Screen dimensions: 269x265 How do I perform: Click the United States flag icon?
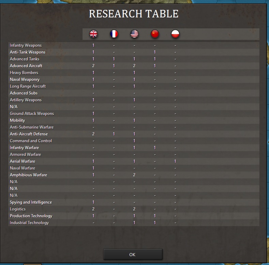[x=134, y=34]
